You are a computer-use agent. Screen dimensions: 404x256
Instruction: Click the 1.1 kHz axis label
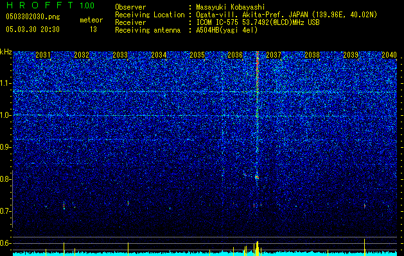pos(5,83)
